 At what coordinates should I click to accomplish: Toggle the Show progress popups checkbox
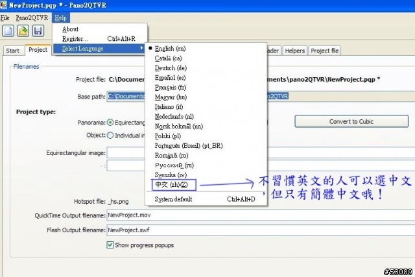point(110,245)
